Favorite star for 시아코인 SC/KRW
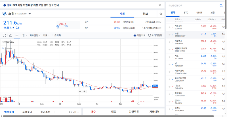Viewport: 227px width, 117px height. (x=169, y=27)
